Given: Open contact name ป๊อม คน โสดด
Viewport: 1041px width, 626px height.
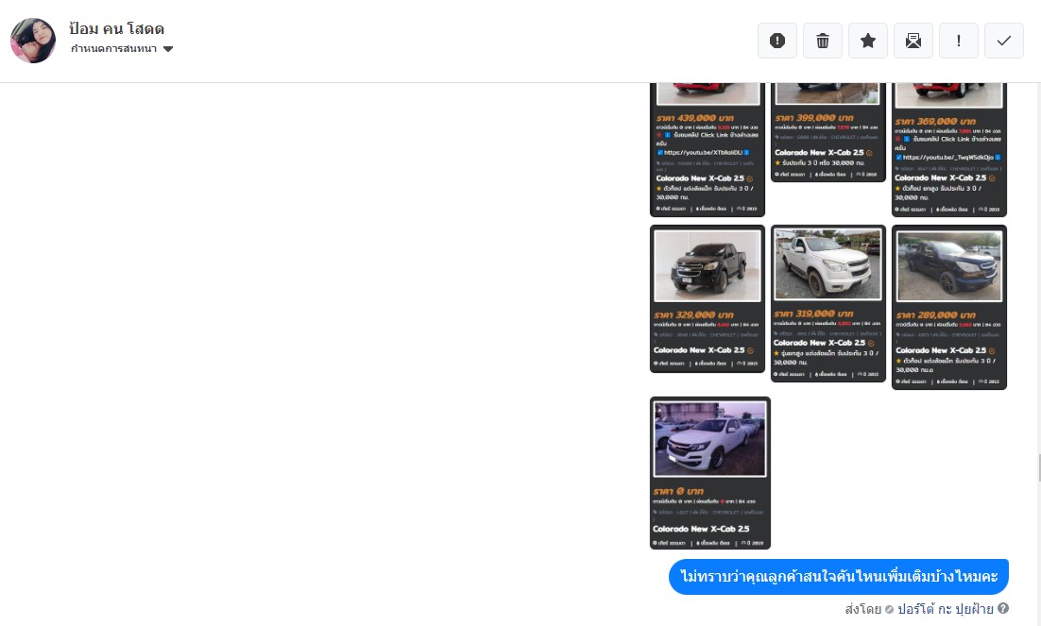Looking at the screenshot, I should (x=116, y=28).
